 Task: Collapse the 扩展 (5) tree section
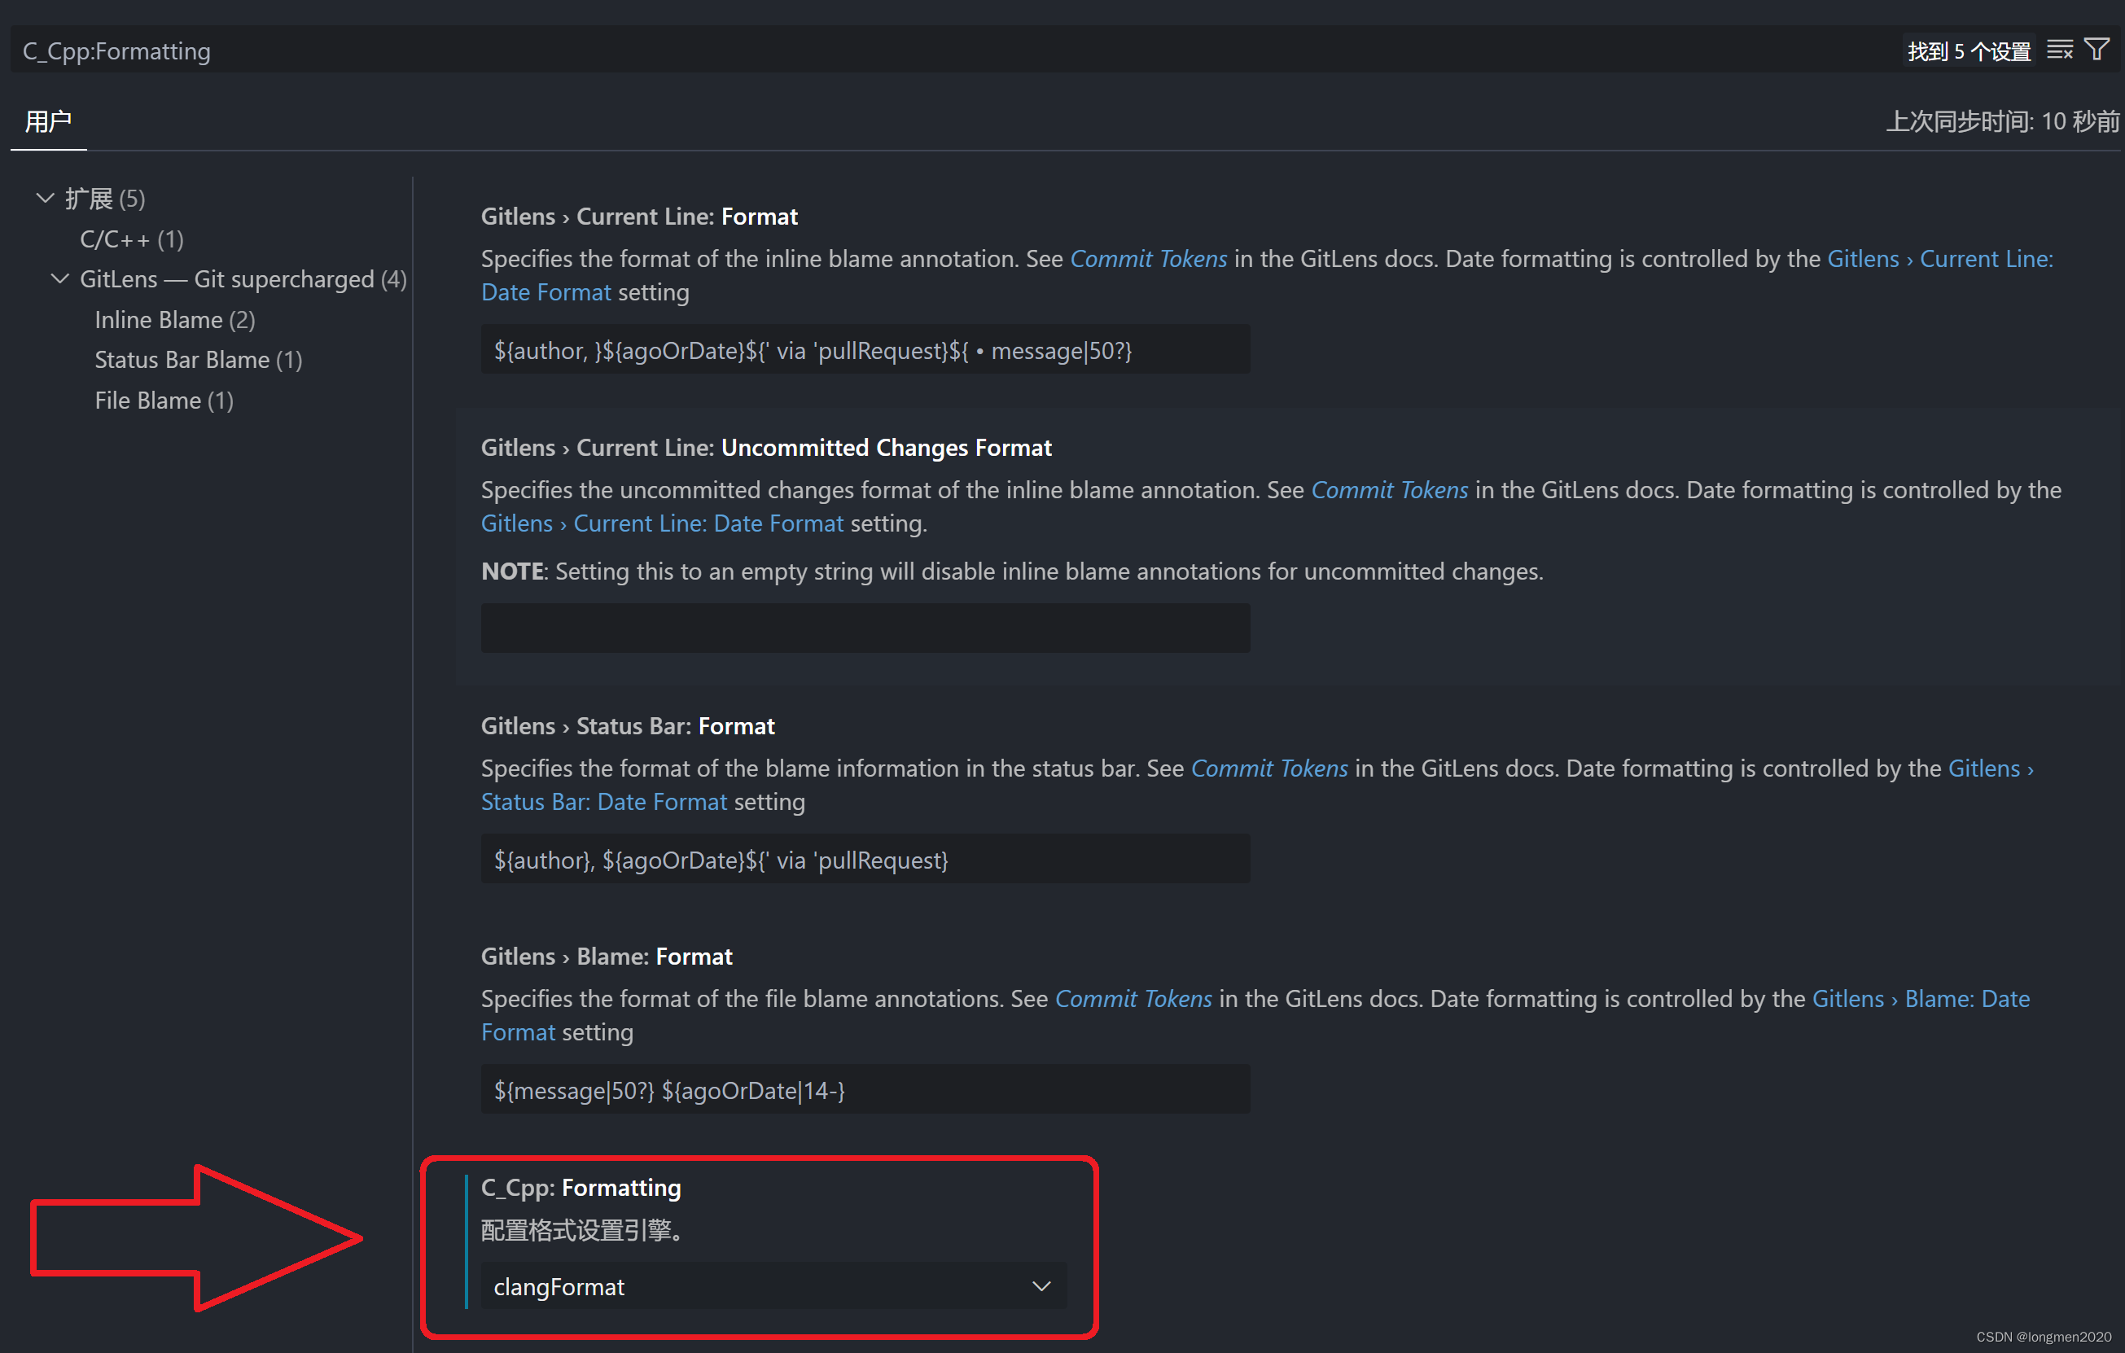point(45,199)
